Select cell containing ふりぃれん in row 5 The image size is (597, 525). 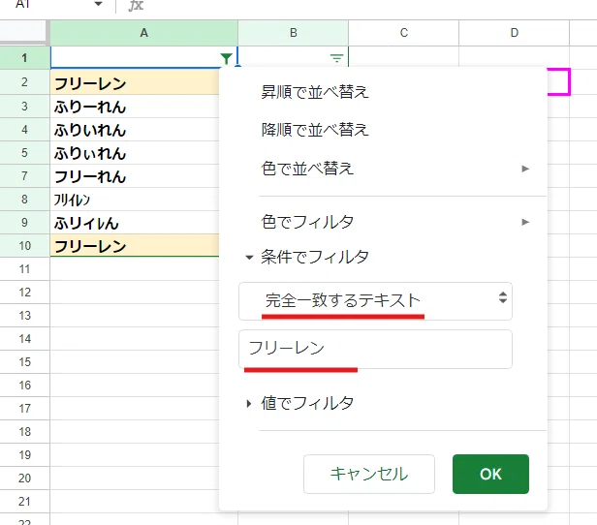point(135,153)
